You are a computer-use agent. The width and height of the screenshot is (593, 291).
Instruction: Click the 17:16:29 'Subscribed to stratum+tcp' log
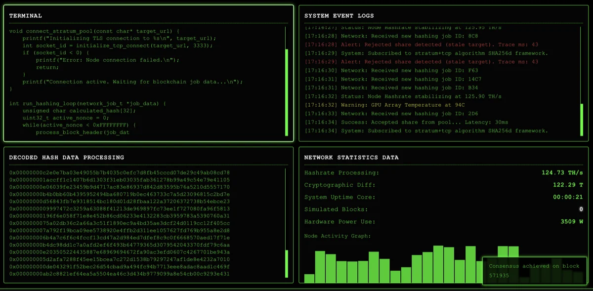coord(426,53)
